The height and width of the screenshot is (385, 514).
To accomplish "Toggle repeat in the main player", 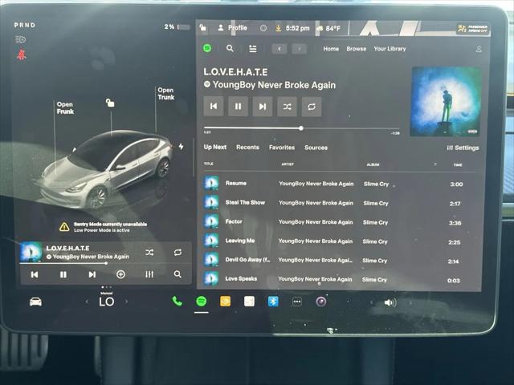I will click(312, 107).
